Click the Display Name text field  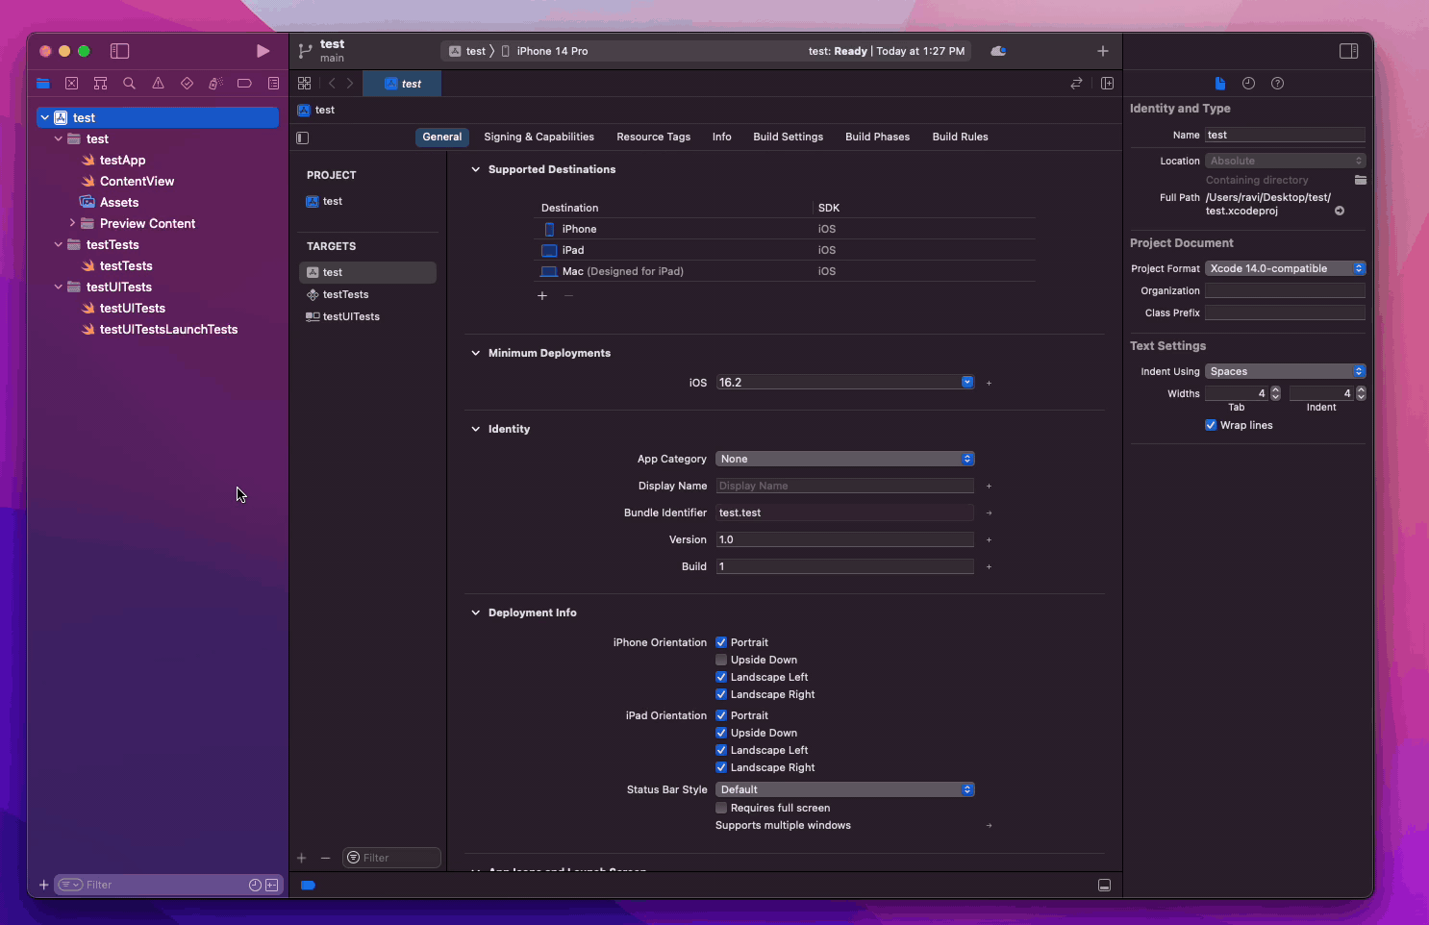click(844, 486)
